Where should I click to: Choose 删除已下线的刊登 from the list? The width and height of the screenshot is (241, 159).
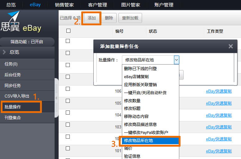click(x=150, y=69)
